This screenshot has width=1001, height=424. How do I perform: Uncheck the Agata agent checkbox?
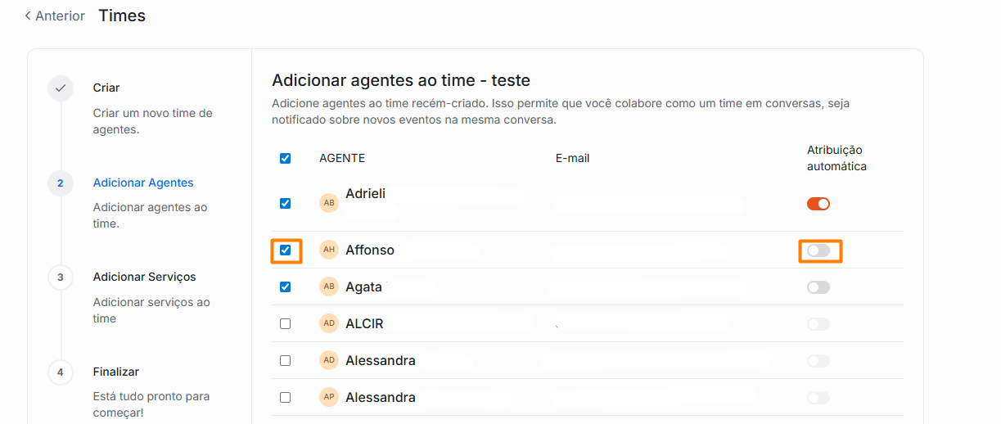pos(286,286)
